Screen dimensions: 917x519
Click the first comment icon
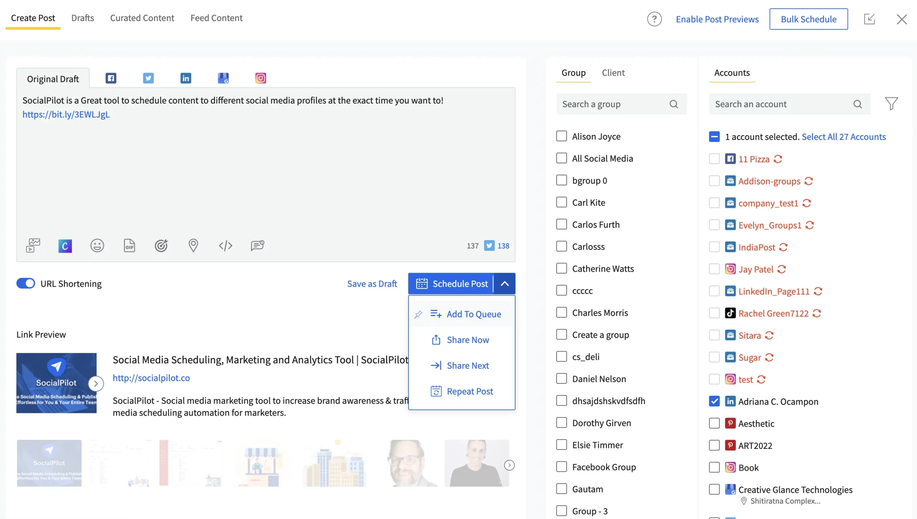[258, 246]
